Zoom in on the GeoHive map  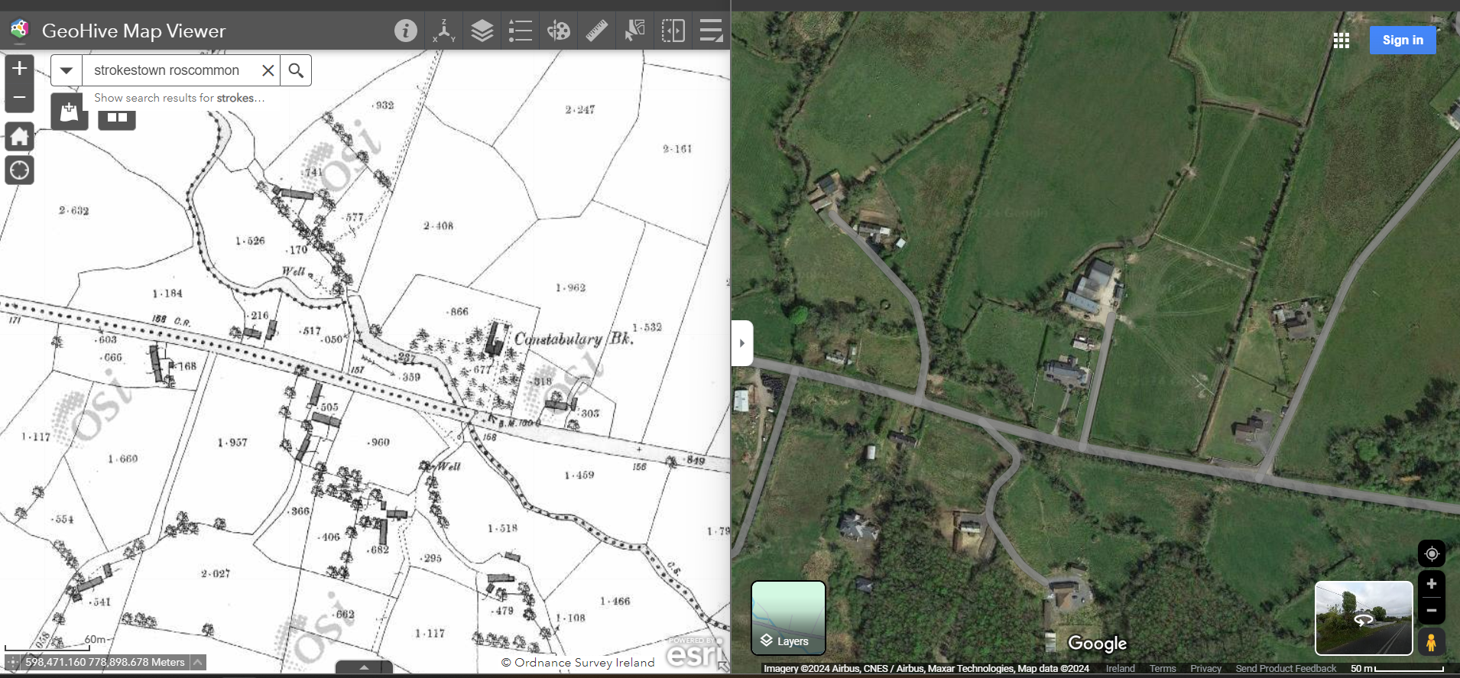[x=20, y=69]
